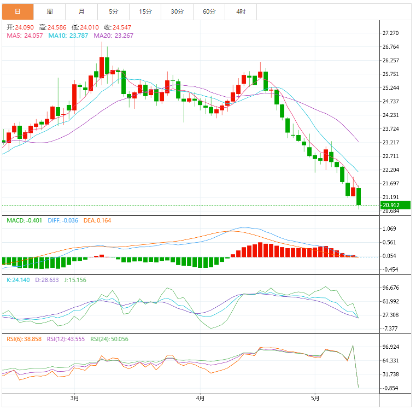Click the 3月 date axis label
416x410 pixels.
point(74,399)
